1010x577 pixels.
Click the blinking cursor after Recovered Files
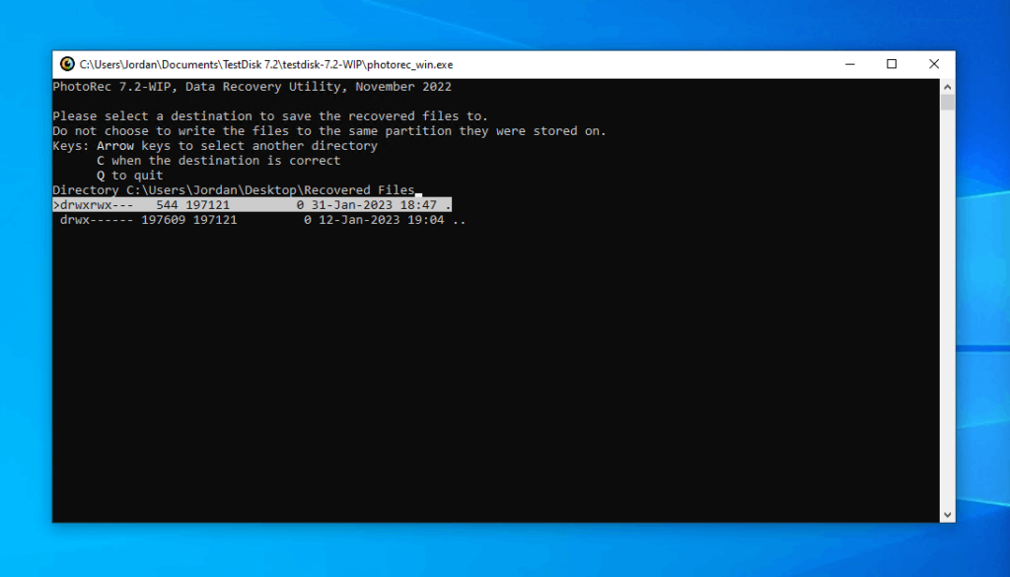(420, 190)
